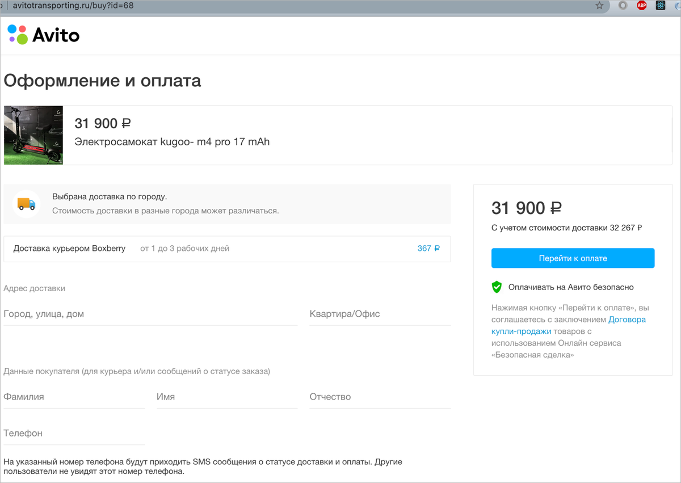
Task: Click the Электросамокат kugoo product title
Action: click(x=172, y=142)
